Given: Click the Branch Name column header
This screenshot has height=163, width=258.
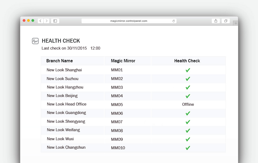Looking at the screenshot, I should point(60,61).
